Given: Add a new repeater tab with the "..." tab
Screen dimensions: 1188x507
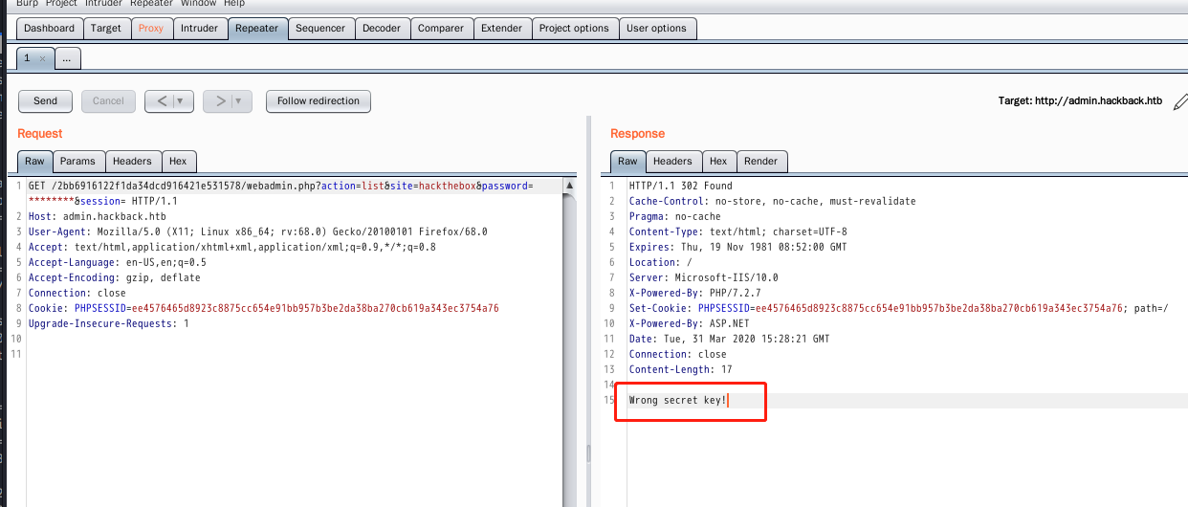Looking at the screenshot, I should click(x=66, y=58).
